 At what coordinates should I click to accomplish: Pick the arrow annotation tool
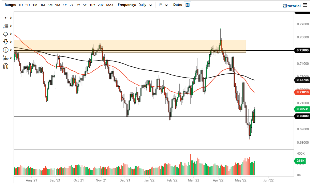pos(6,42)
